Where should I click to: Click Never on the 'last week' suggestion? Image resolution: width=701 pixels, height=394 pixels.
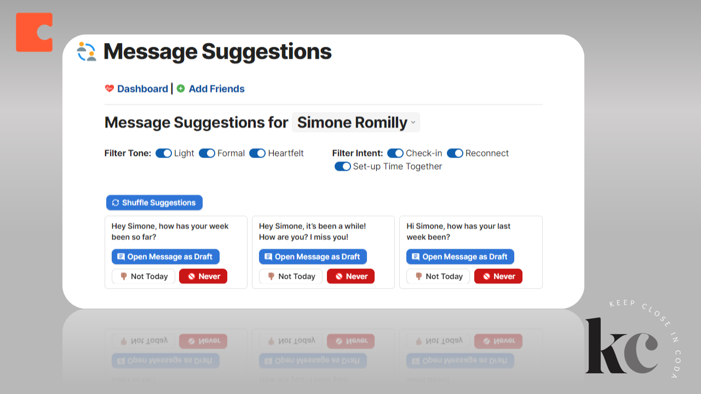click(498, 276)
